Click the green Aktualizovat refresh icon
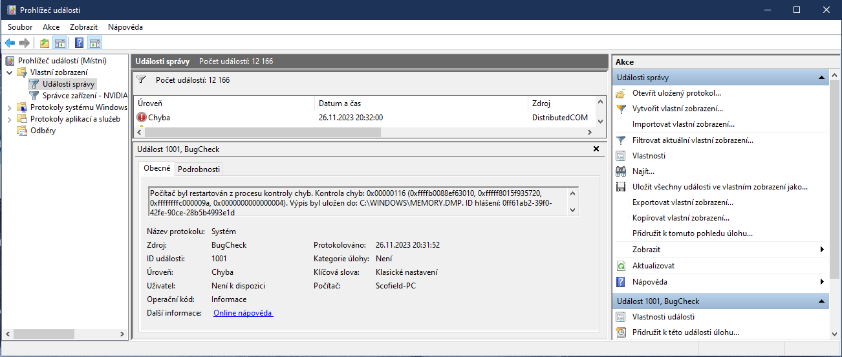 (x=621, y=266)
